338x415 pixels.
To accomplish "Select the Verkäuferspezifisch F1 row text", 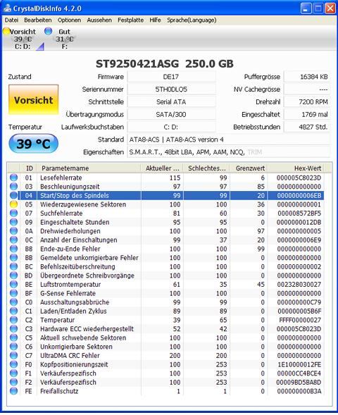I will tap(68, 373).
